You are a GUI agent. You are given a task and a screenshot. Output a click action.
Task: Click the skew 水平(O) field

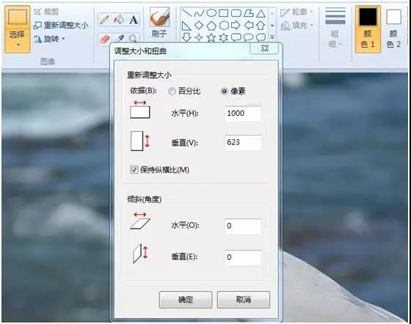(x=243, y=226)
